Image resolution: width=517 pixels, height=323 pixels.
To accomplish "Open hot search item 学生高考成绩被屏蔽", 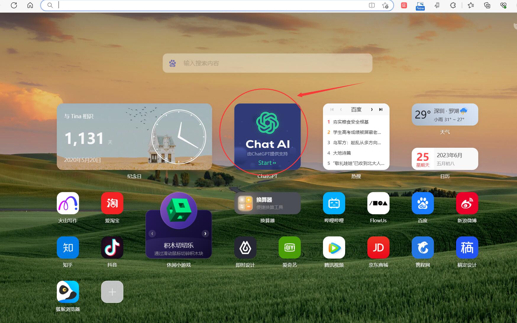I will click(x=357, y=132).
